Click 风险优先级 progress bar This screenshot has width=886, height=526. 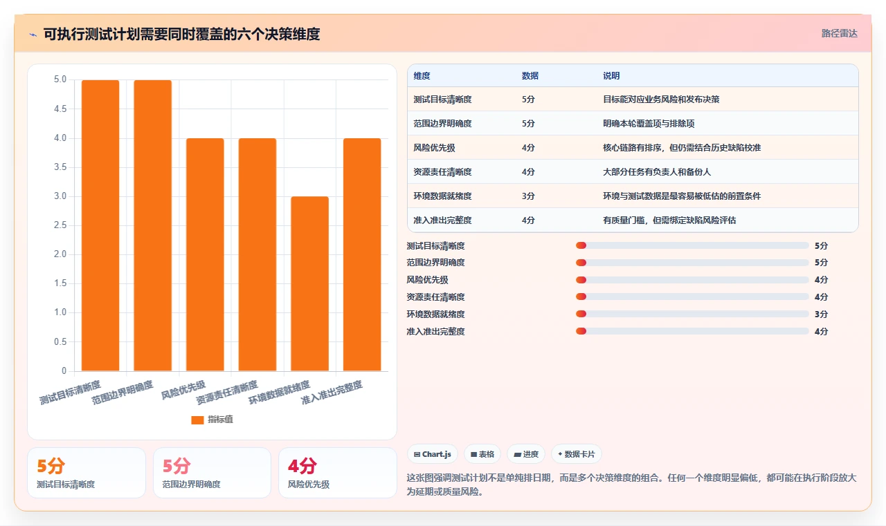(x=692, y=280)
